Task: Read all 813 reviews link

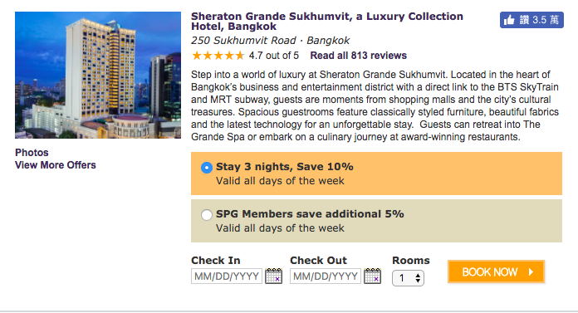Action: (358, 56)
